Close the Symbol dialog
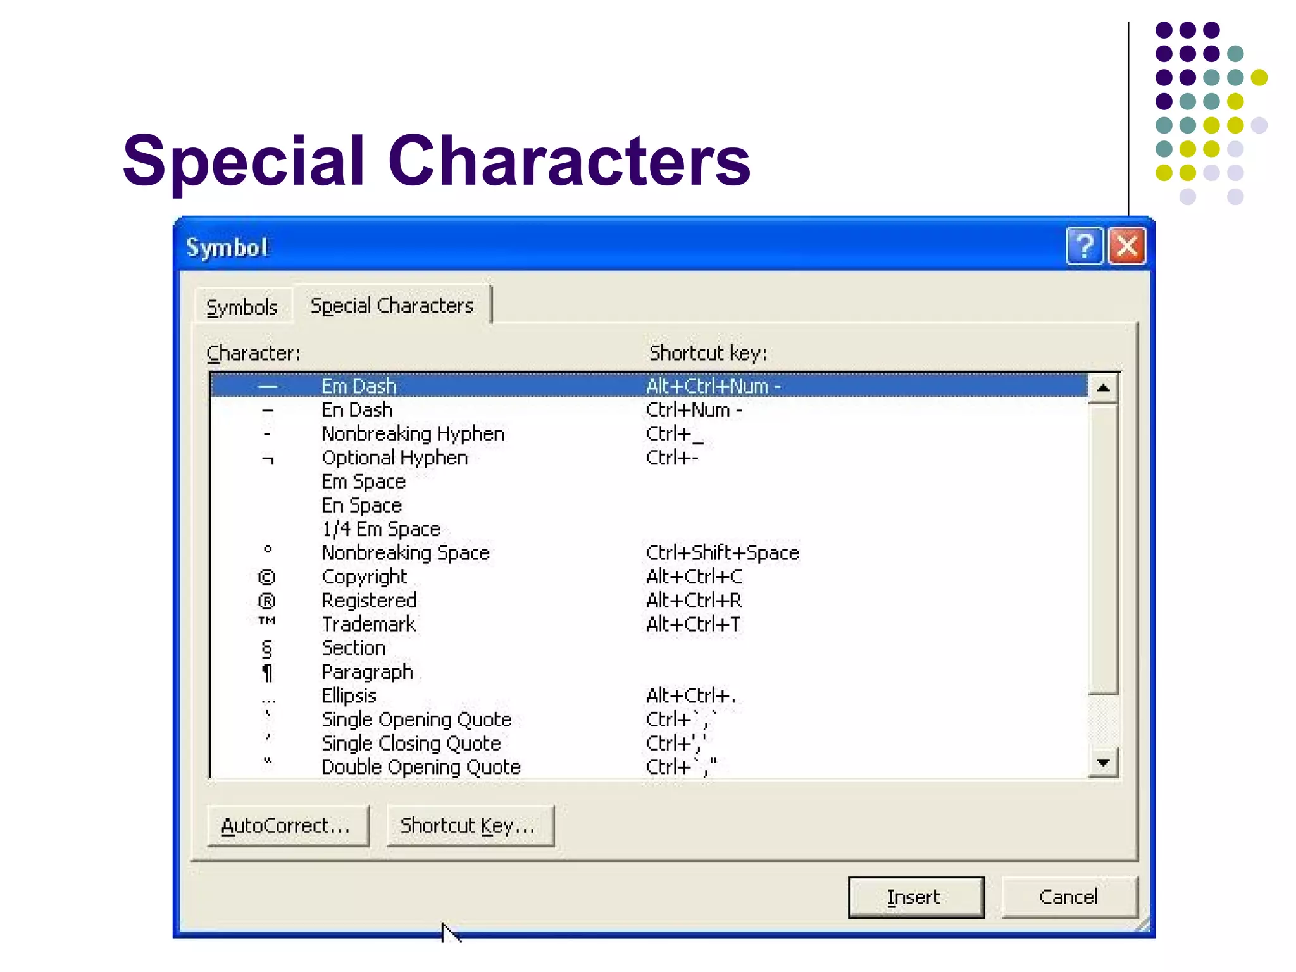 click(x=1127, y=246)
